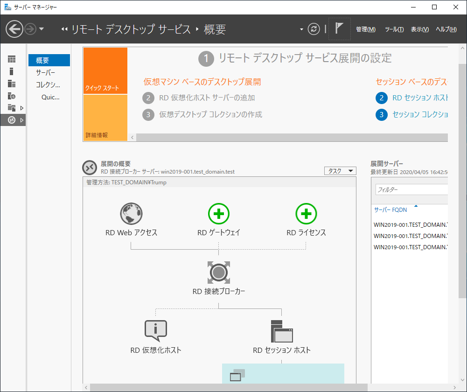The height and width of the screenshot is (392, 467).
Task: Click the breadcrumb back chevrons
Action: tap(64, 29)
